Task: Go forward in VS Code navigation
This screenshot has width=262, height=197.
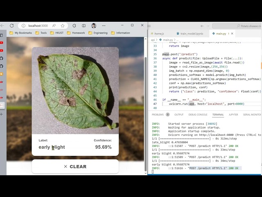Action: 208,26
